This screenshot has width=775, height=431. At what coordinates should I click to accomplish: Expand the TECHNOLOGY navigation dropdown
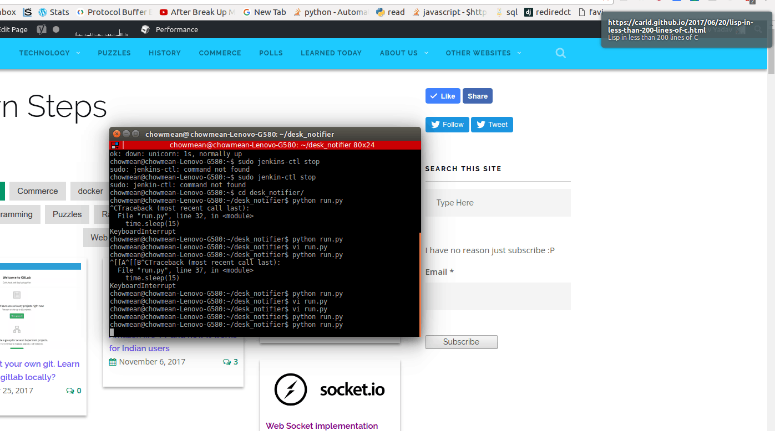[x=49, y=53]
